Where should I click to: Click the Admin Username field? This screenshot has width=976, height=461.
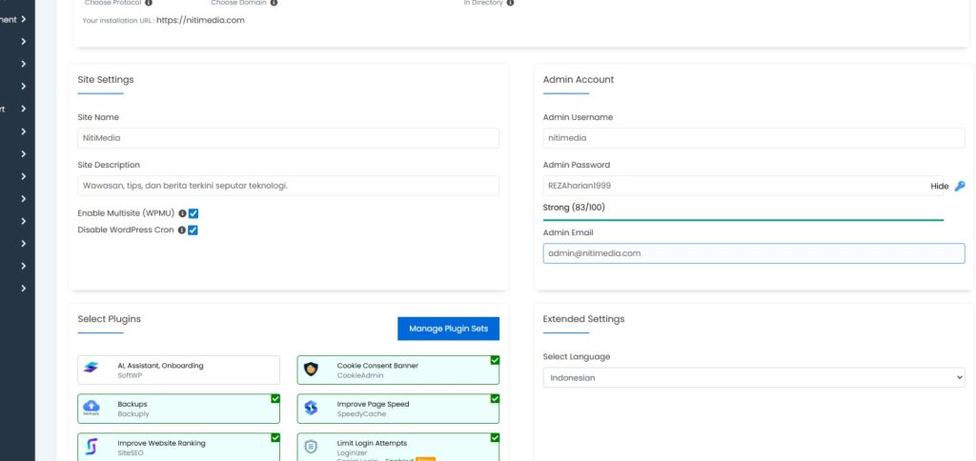tap(753, 138)
